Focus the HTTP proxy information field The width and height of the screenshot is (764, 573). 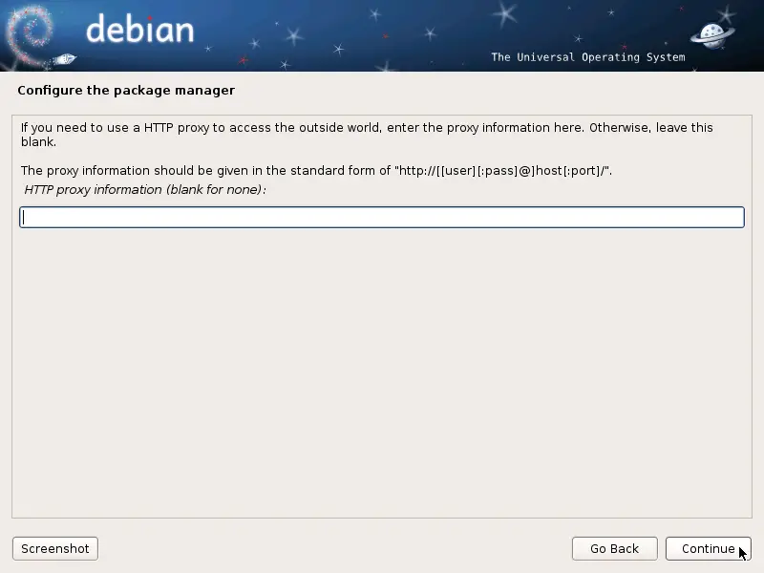(382, 218)
